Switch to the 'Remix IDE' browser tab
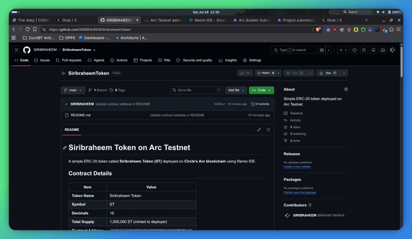The height and width of the screenshot is (239, 412). 208,20
